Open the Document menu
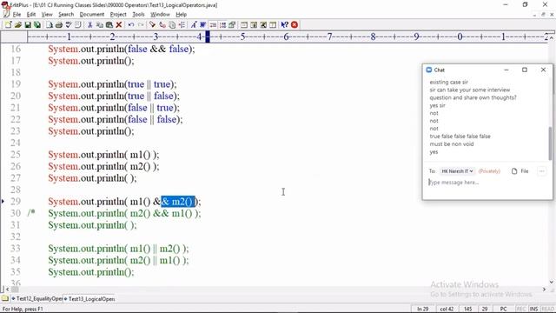This screenshot has width=556, height=313. point(92,15)
